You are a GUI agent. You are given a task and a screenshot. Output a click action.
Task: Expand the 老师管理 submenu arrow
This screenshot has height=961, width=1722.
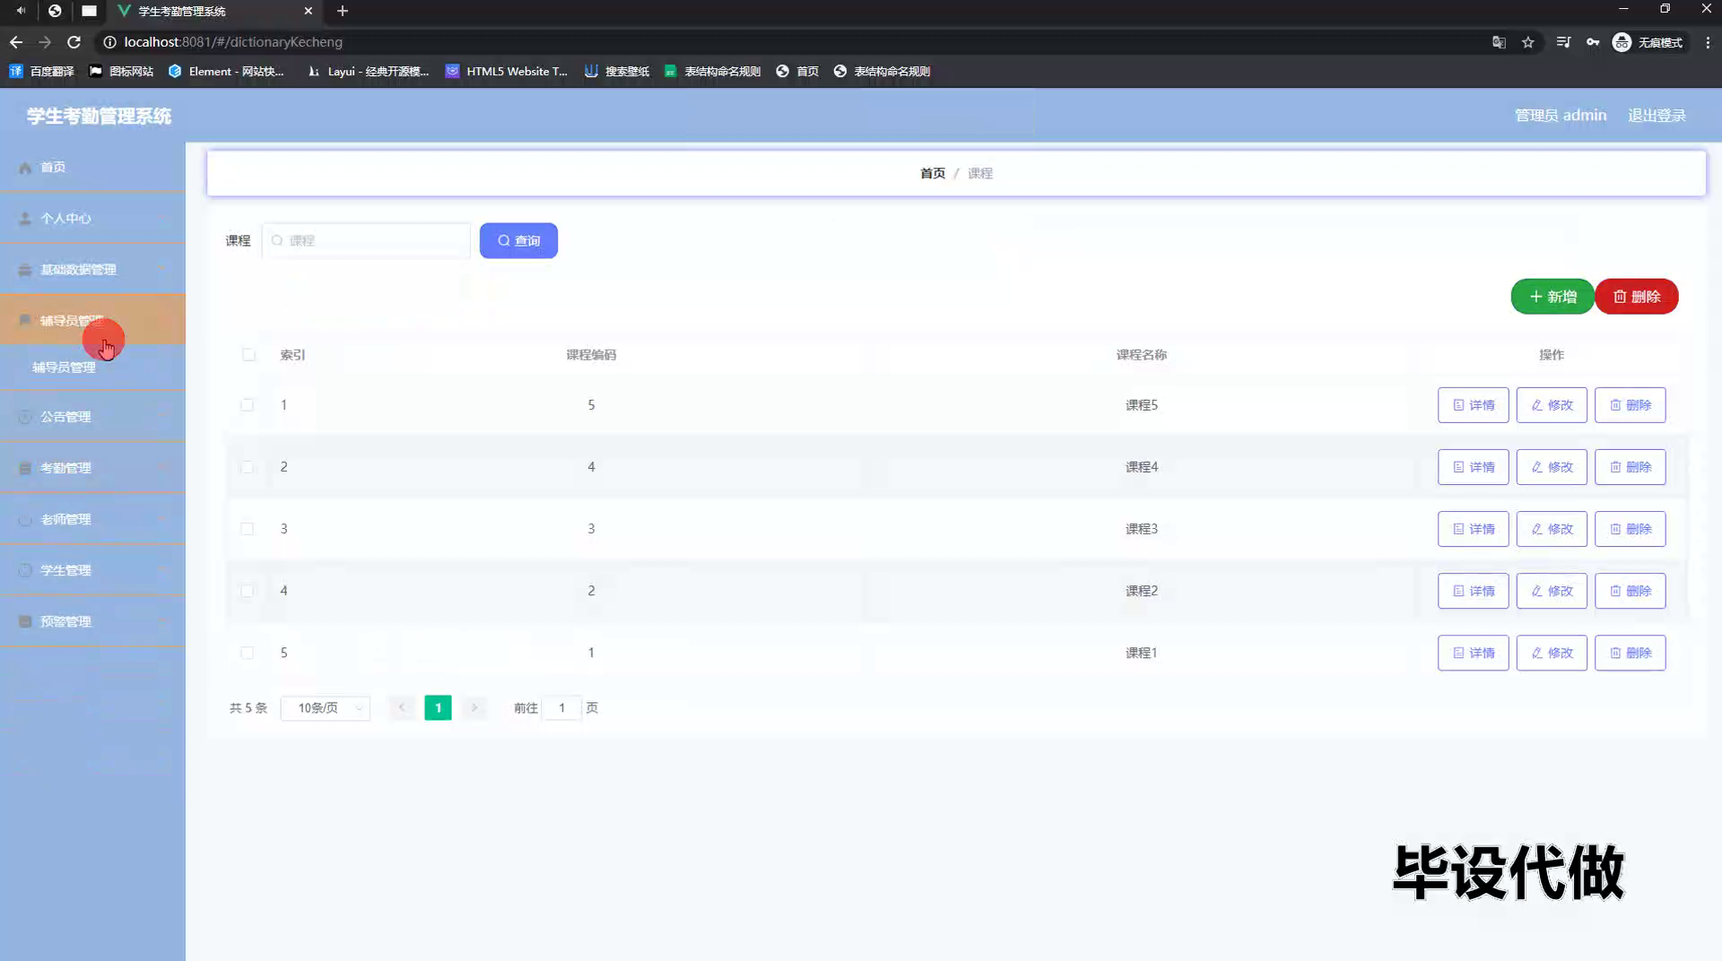tap(162, 520)
